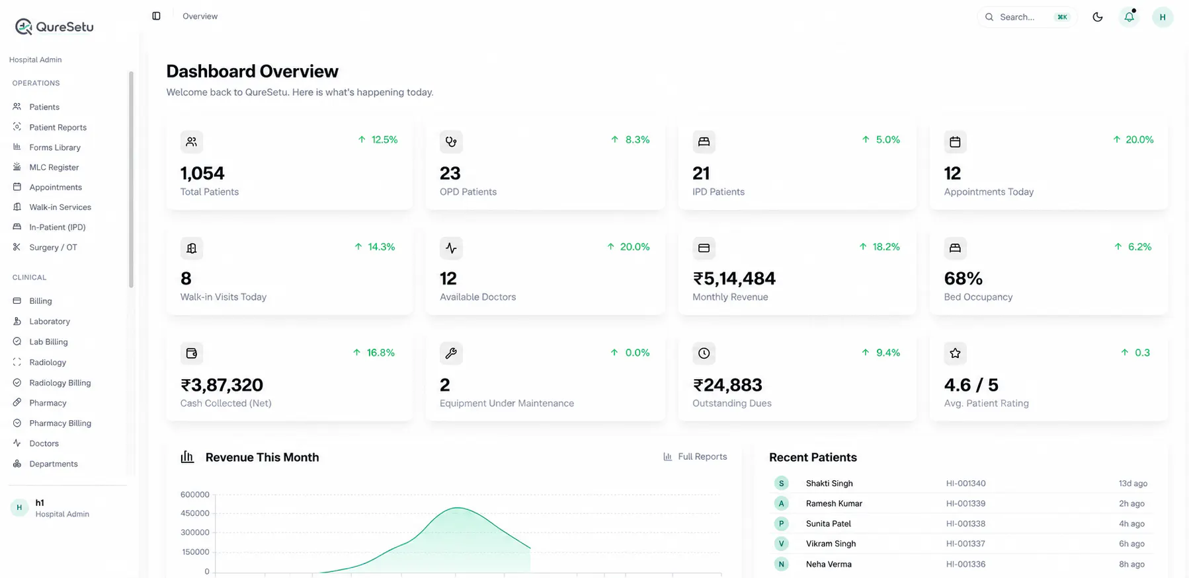Switch to dark mode with moon icon
Image resolution: width=1189 pixels, height=578 pixels.
1098,17
